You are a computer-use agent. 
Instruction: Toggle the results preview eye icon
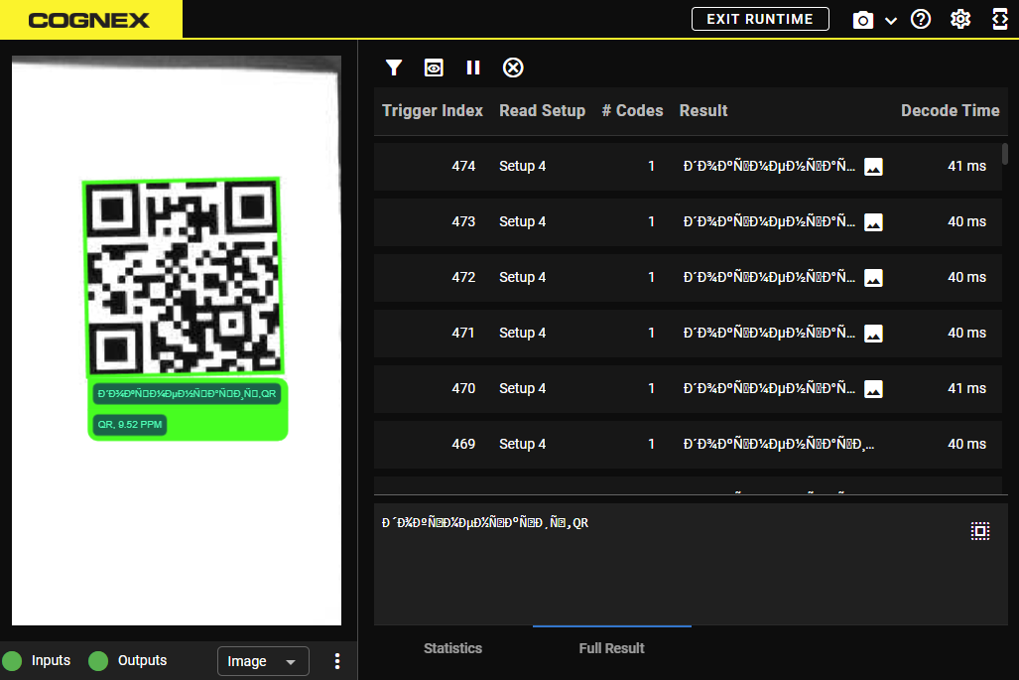pyautogui.click(x=434, y=68)
